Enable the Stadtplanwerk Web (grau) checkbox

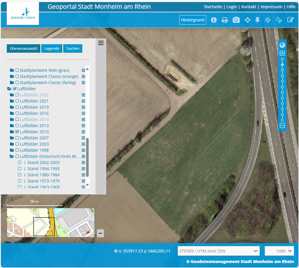point(17,70)
